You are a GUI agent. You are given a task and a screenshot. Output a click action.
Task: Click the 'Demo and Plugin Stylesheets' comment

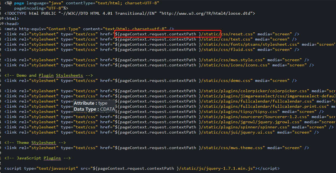pos(49,75)
